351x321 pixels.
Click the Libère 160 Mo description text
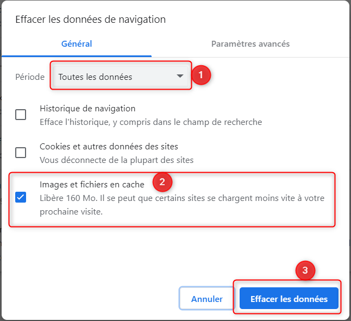(x=182, y=205)
